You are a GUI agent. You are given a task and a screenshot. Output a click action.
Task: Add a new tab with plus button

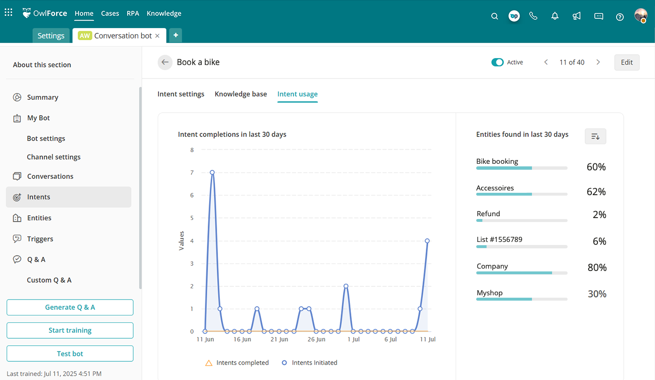[x=175, y=36]
